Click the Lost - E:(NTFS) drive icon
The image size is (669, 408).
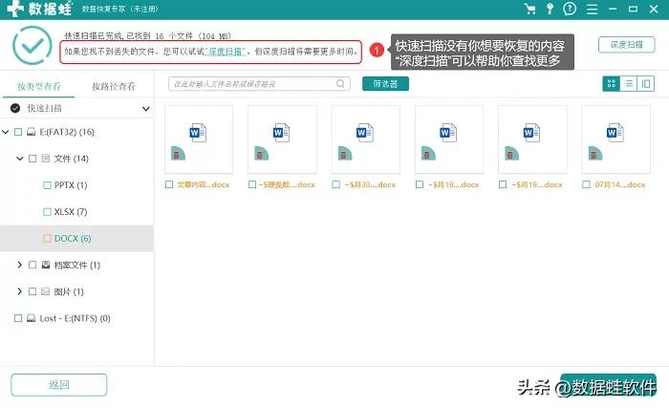coord(32,318)
